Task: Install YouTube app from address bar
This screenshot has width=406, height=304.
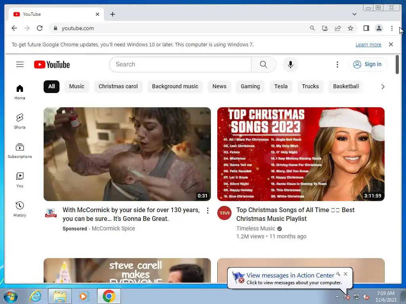Action: point(325,28)
